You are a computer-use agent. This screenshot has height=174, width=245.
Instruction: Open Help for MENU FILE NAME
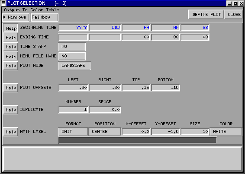point(11,56)
